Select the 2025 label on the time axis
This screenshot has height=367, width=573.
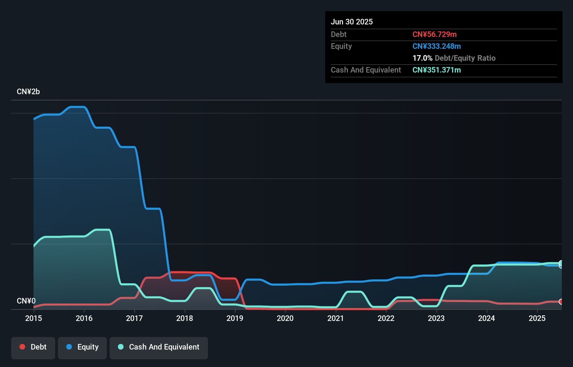[x=537, y=318]
